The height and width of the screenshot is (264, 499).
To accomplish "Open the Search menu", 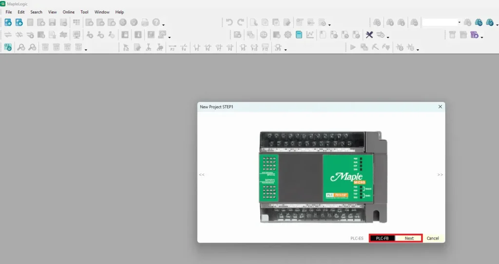I will 36,12.
